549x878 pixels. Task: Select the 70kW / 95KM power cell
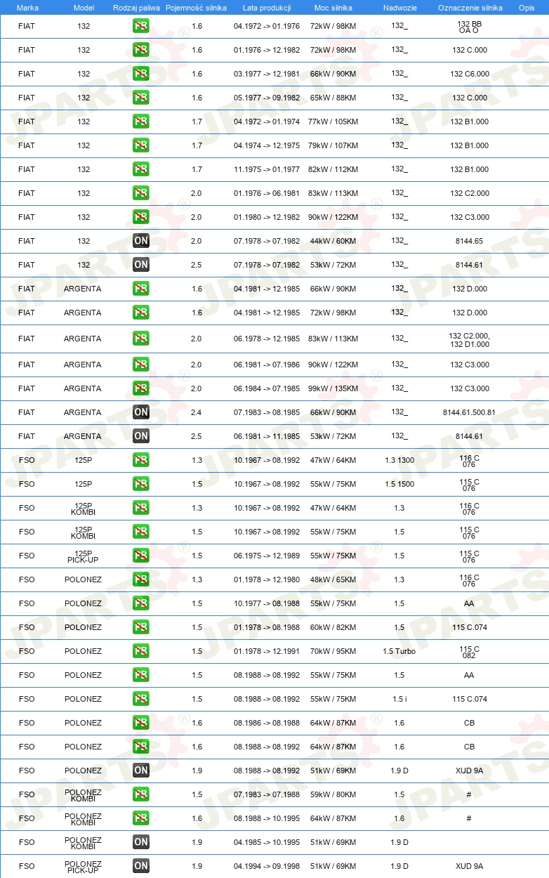[x=333, y=651]
